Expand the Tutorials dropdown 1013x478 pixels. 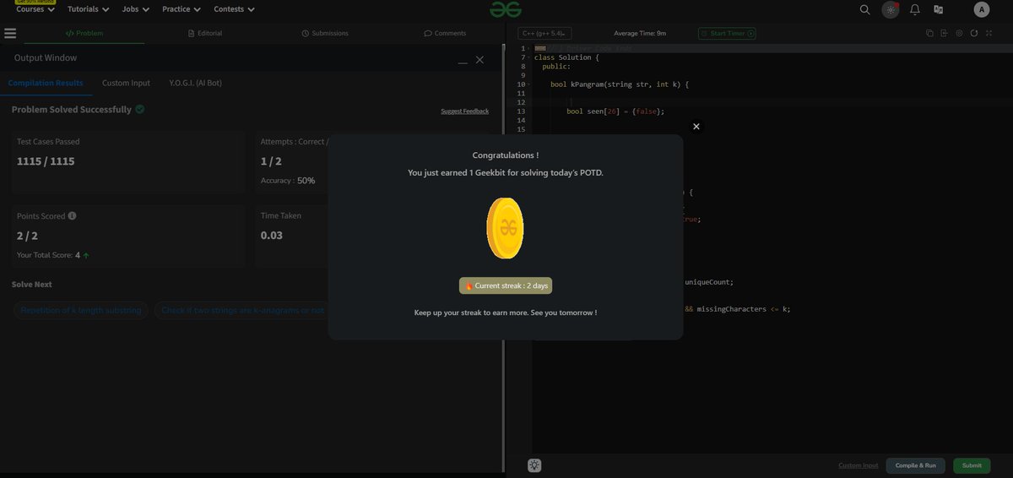pos(89,9)
